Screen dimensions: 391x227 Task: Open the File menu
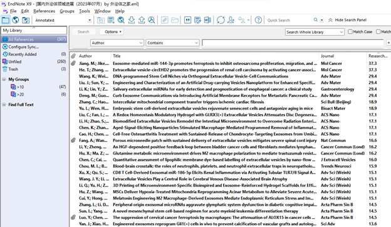(13, 11)
